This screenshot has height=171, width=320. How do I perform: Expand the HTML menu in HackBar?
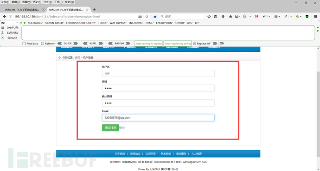pos(150,23)
